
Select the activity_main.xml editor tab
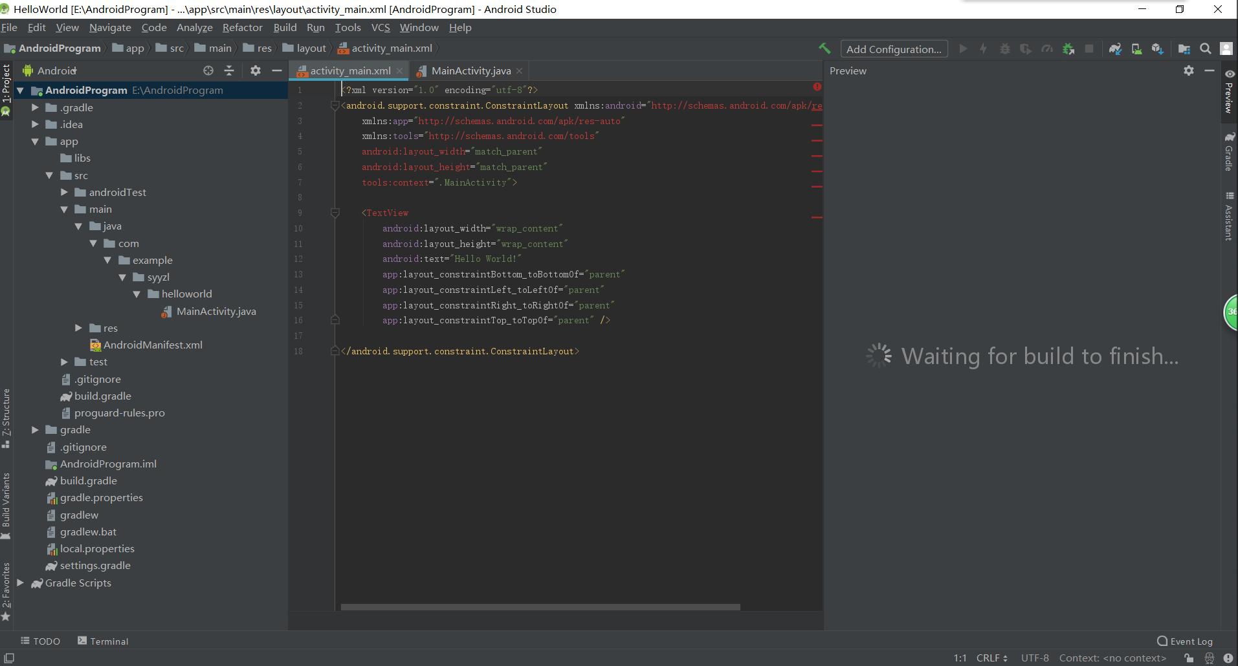(x=349, y=70)
